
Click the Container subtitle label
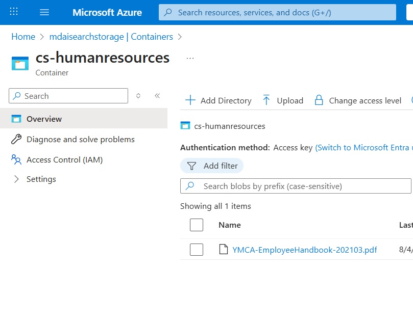(x=52, y=73)
